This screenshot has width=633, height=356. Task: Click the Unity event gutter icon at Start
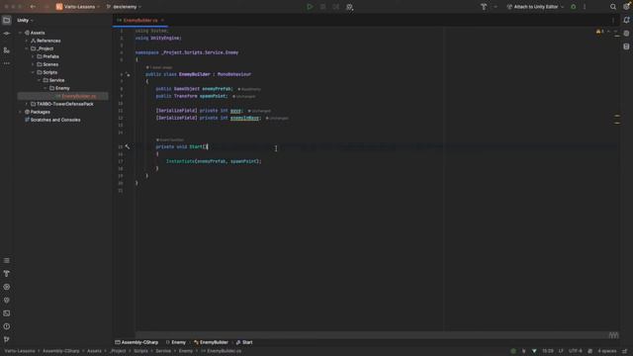tap(128, 147)
